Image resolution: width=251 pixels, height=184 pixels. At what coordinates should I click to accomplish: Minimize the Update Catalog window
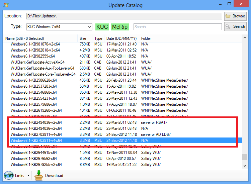pyautogui.click(x=220, y=4)
